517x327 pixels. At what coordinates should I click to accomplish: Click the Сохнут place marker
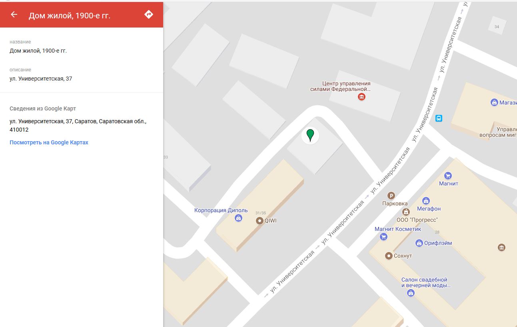(388, 256)
